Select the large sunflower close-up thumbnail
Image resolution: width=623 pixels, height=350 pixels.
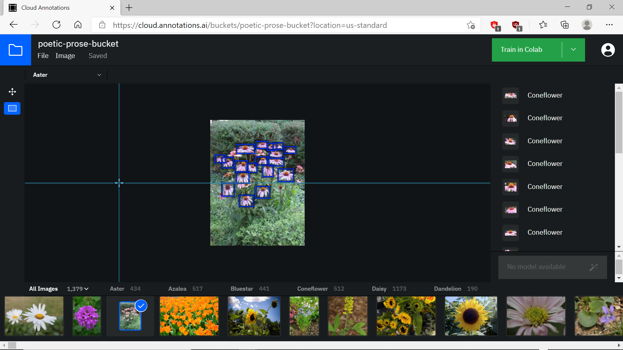pos(471,316)
